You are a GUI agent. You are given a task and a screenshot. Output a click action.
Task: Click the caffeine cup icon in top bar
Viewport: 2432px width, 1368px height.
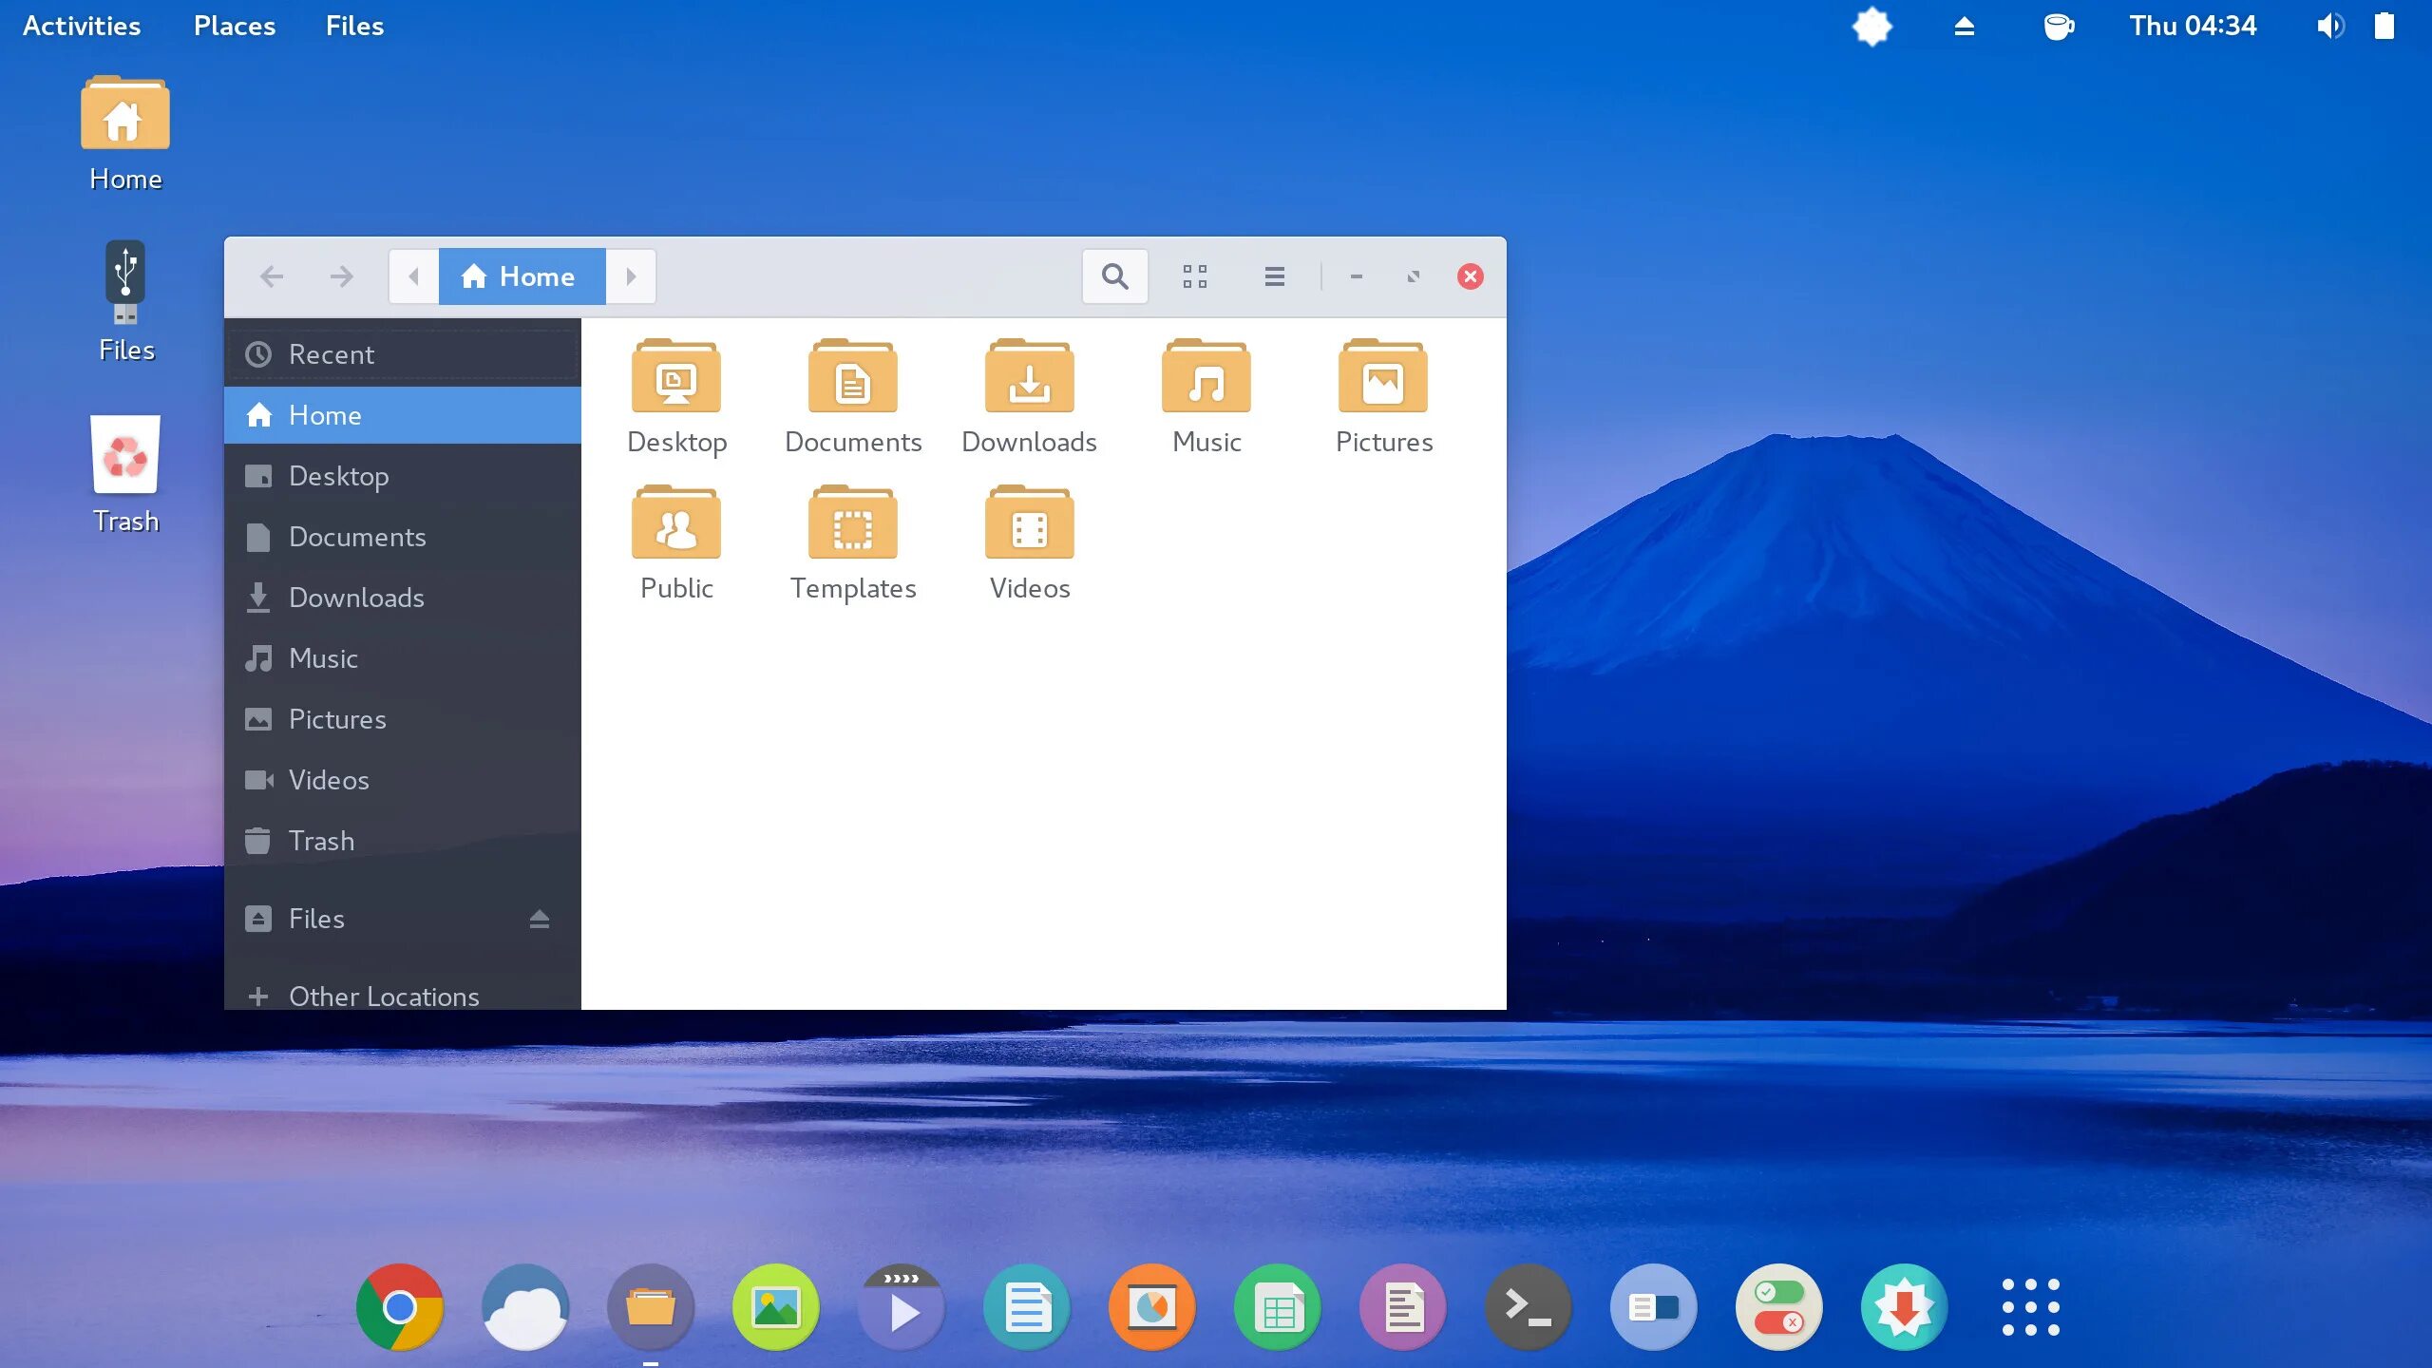click(2058, 26)
